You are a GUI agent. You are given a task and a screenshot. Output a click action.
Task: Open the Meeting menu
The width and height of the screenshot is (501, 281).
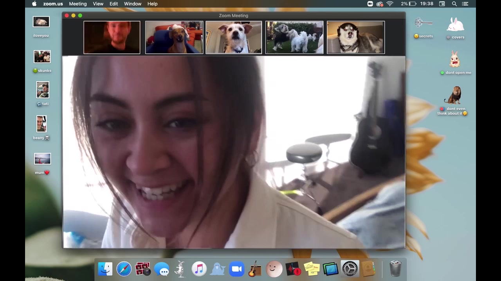[78, 4]
